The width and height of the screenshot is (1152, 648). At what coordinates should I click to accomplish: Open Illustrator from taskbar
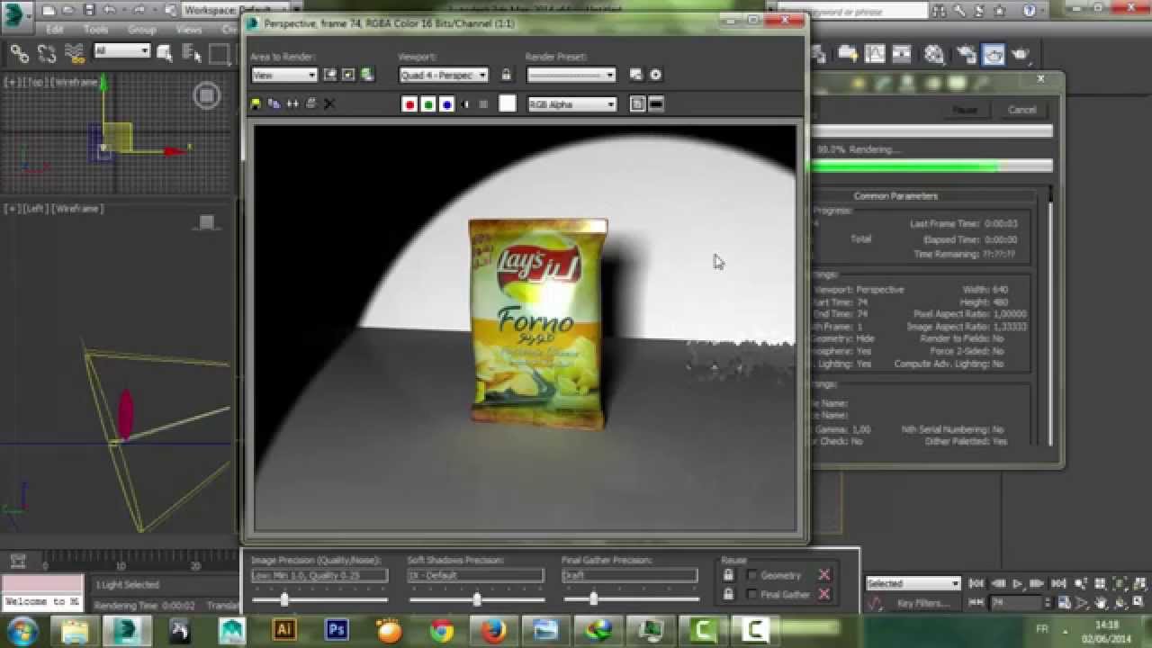[x=285, y=630]
